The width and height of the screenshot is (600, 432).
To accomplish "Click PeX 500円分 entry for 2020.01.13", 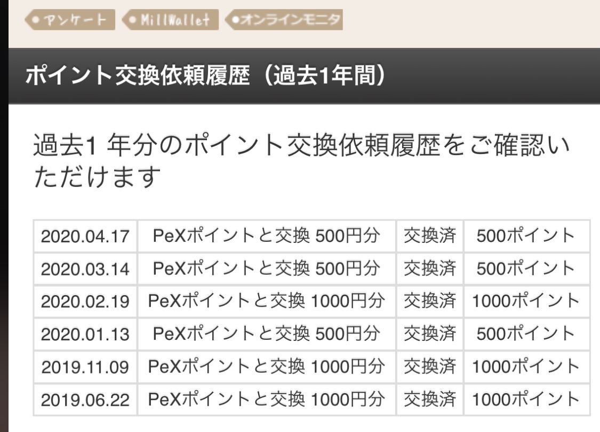I will pos(267,334).
